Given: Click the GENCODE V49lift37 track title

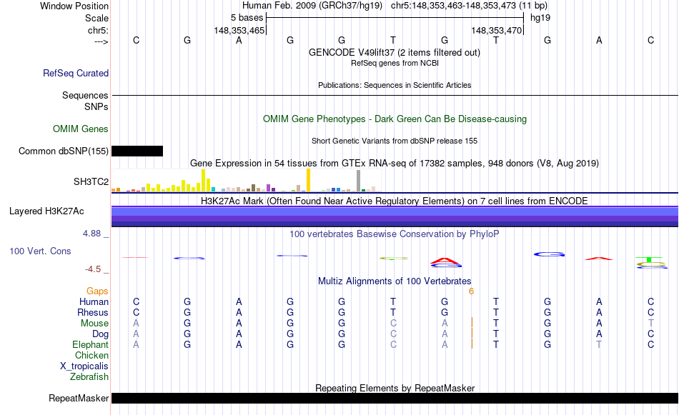Looking at the screenshot, I should coord(394,52).
